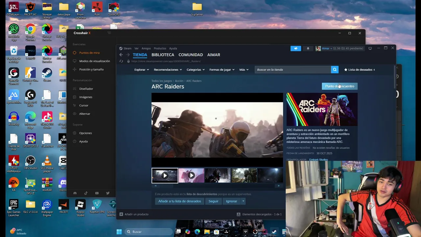421x237 pixels.
Task: Switch Steam to Big Picture mode icon
Action: 370,48
